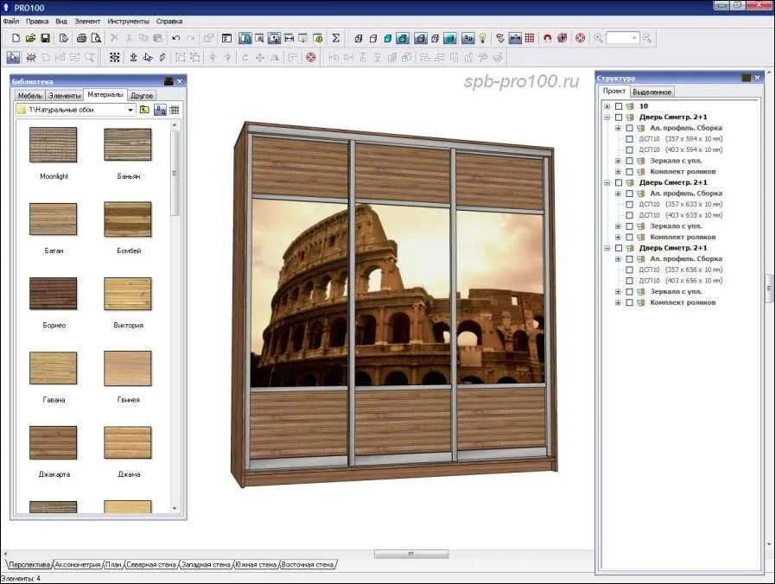Image resolution: width=776 pixels, height=584 pixels.
Task: Switch to the sketch outline display icon
Action: click(x=373, y=38)
